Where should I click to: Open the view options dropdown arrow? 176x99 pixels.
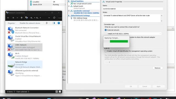coord(50,23)
